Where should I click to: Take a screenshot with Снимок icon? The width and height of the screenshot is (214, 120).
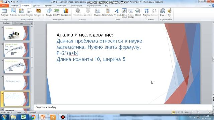[x=29, y=11]
